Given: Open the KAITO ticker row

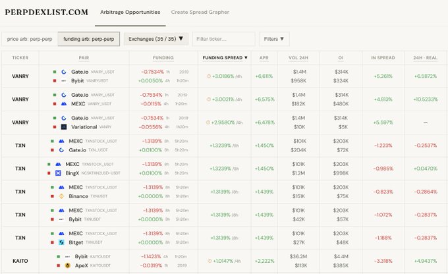Looking at the screenshot, I should pos(20,261).
